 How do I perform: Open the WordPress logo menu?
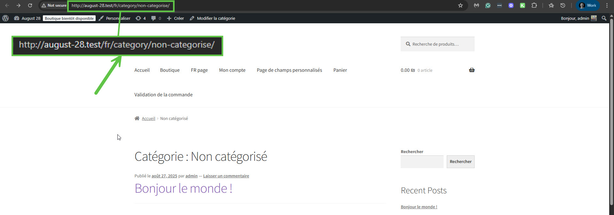click(5, 18)
